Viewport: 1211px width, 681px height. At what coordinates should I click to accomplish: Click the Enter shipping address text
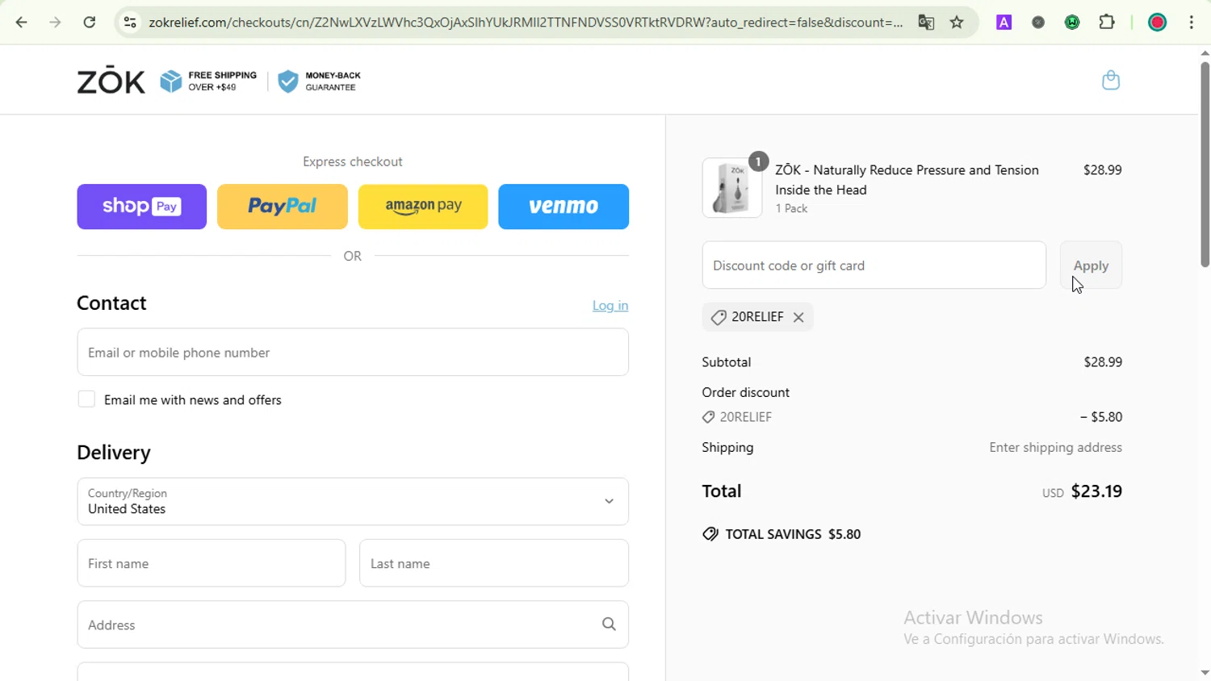click(1055, 448)
